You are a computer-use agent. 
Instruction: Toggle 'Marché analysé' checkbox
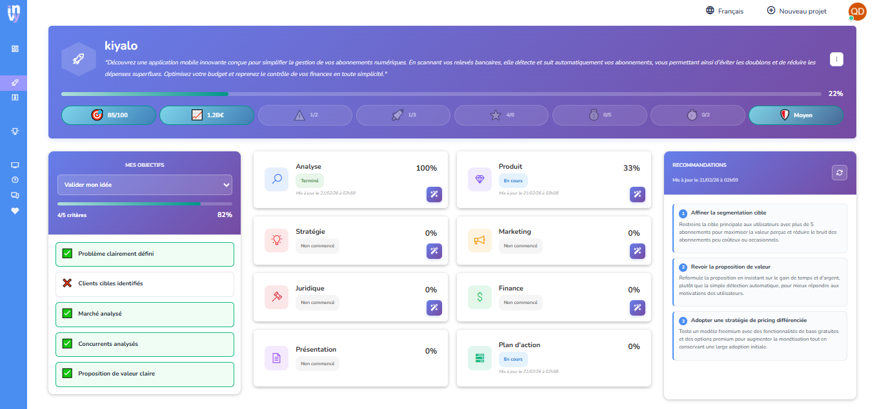(67, 314)
